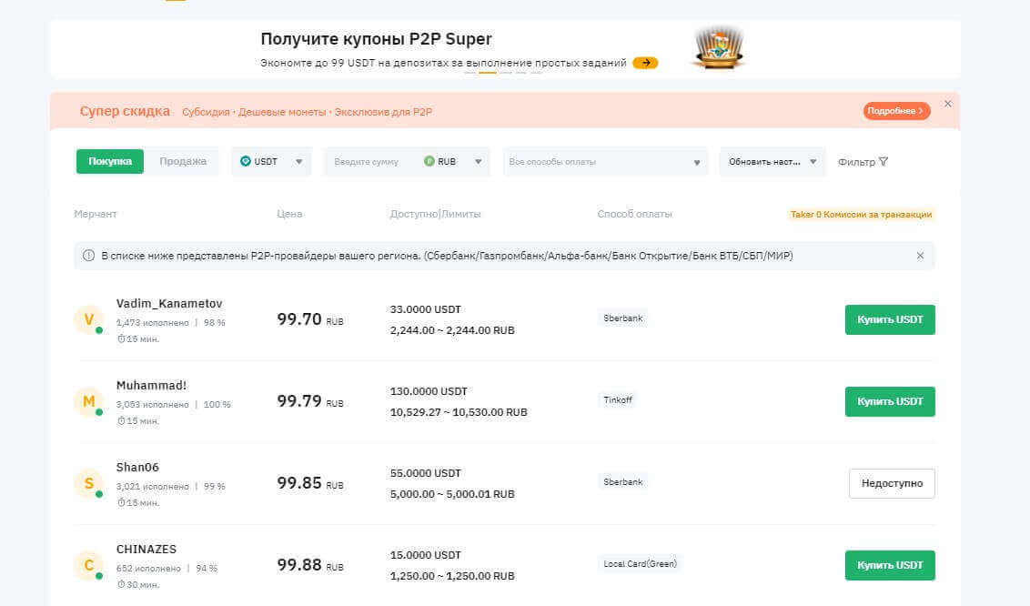This screenshot has height=606, width=1030.
Task: Dismiss the regional P2P providers notice
Action: (x=919, y=256)
